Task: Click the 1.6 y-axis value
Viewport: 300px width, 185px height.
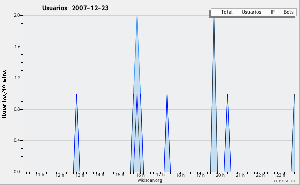Action: click(17, 47)
